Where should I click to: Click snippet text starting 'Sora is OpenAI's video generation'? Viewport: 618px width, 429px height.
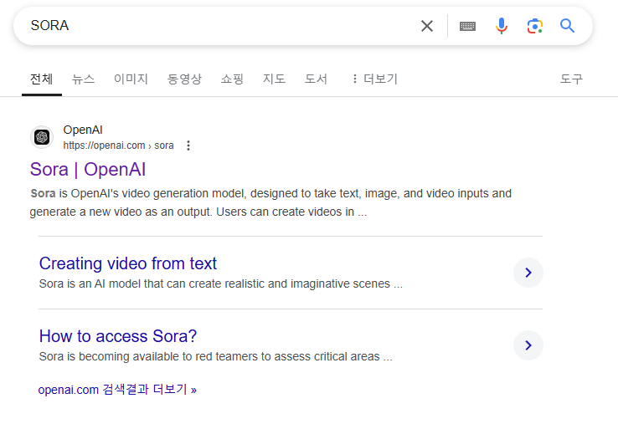[270, 202]
